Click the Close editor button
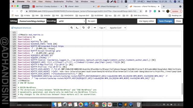 coord(178,21)
